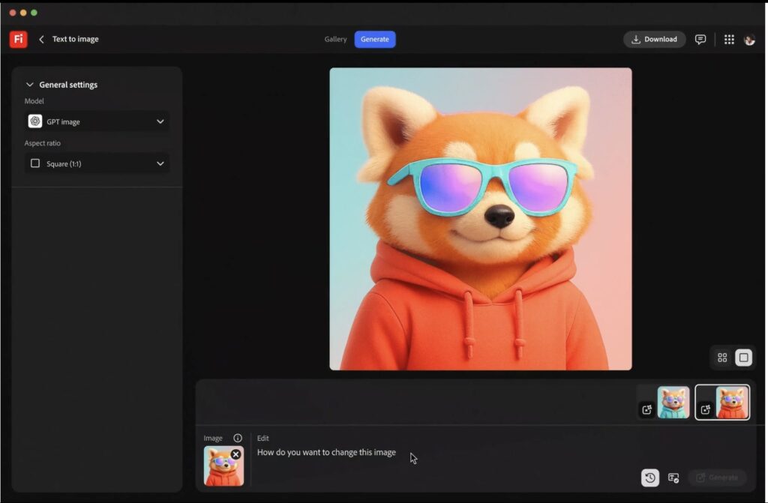This screenshot has height=503, width=768.
Task: Click edit icon on teal hoodie thumbnail
Action: 646,409
